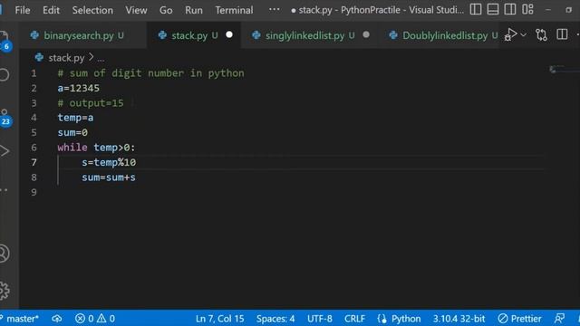Click the code line temp=a

coord(75,118)
